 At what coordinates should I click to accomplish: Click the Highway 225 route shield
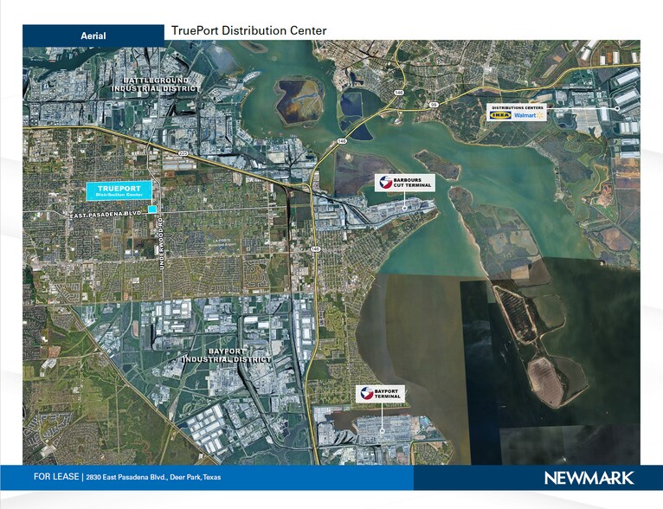click(183, 153)
